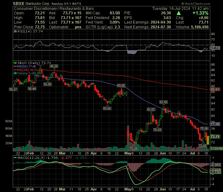Click the P/E value 20.30
The height and width of the screenshot is (192, 223).
click(x=166, y=13)
